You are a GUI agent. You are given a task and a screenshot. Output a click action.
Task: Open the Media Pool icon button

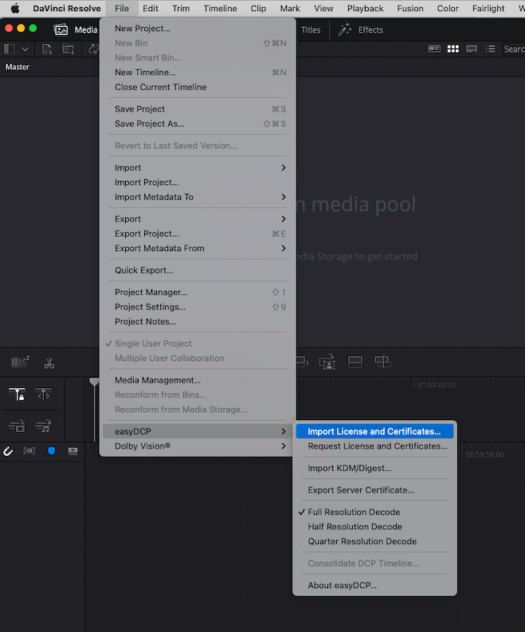[61, 29]
